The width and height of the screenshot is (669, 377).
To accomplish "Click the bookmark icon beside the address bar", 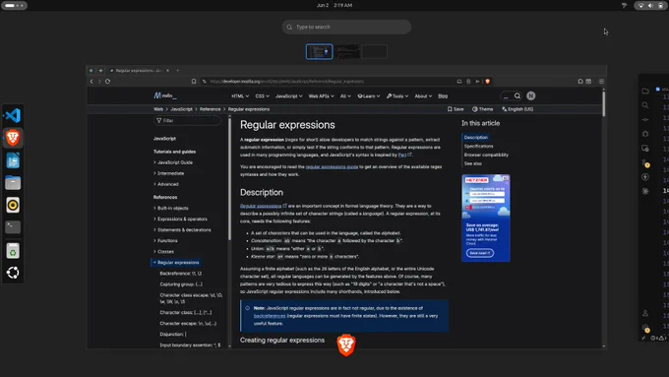I will 194,82.
